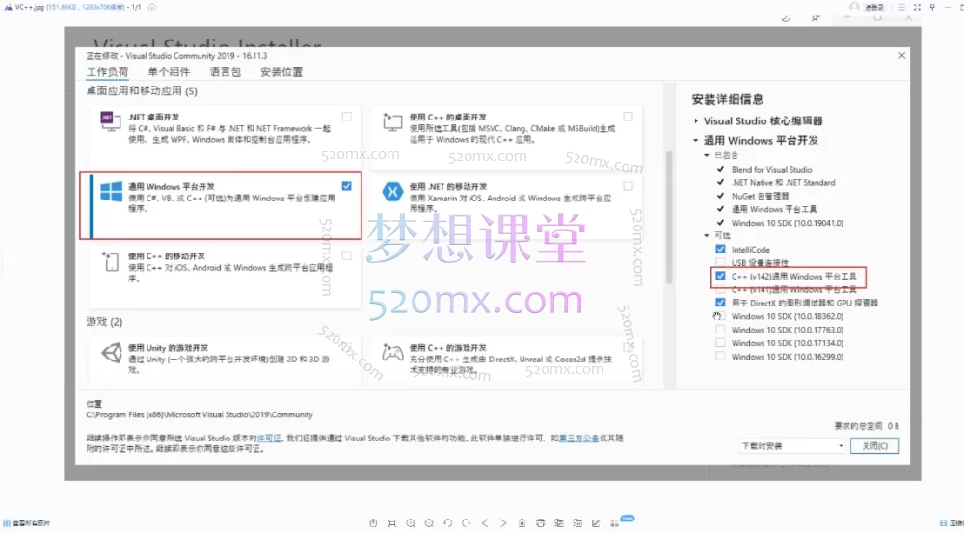Click Blend for Visual Studio included item
The width and height of the screenshot is (964, 533).
[771, 169]
